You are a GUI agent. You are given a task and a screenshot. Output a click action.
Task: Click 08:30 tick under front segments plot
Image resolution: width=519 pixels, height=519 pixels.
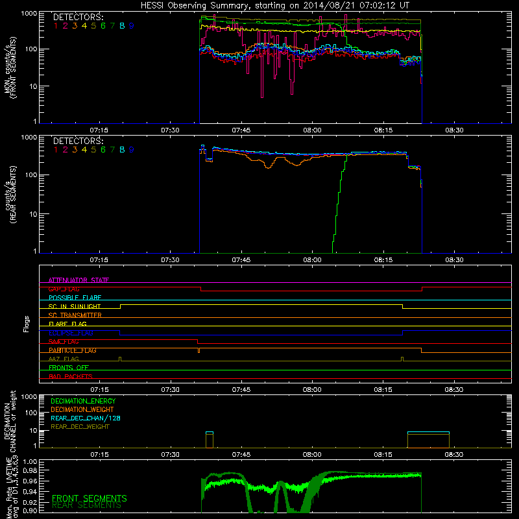(454, 130)
